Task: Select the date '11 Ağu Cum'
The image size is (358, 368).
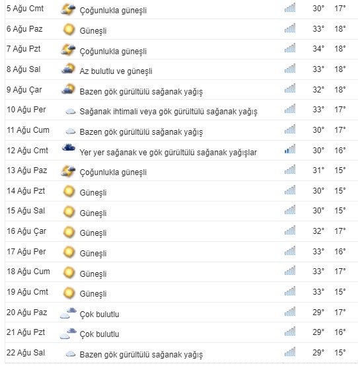Action: click(28, 130)
